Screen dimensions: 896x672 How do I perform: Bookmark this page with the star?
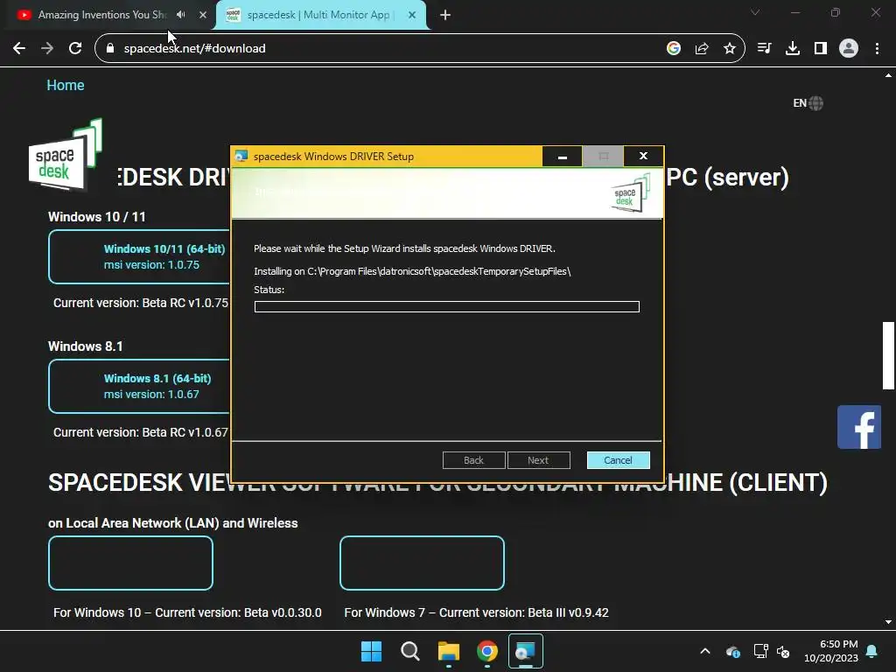pos(729,49)
